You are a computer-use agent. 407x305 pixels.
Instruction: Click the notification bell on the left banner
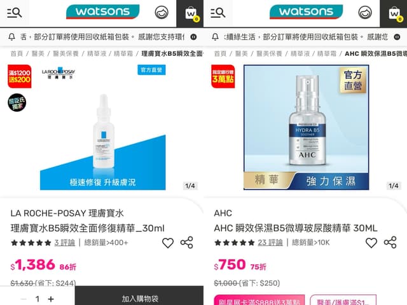pyautogui.click(x=11, y=37)
